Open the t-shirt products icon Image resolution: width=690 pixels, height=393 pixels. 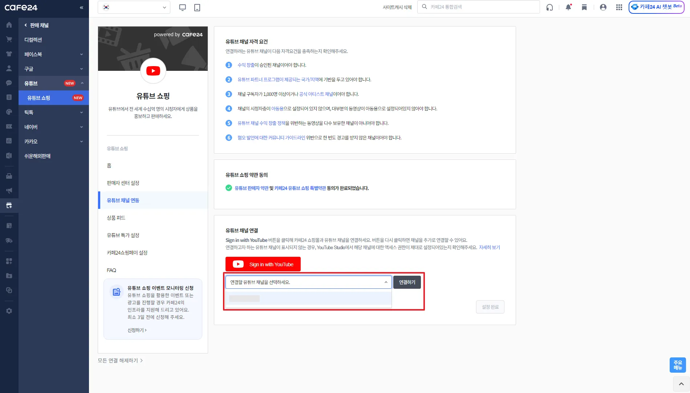tap(9, 54)
